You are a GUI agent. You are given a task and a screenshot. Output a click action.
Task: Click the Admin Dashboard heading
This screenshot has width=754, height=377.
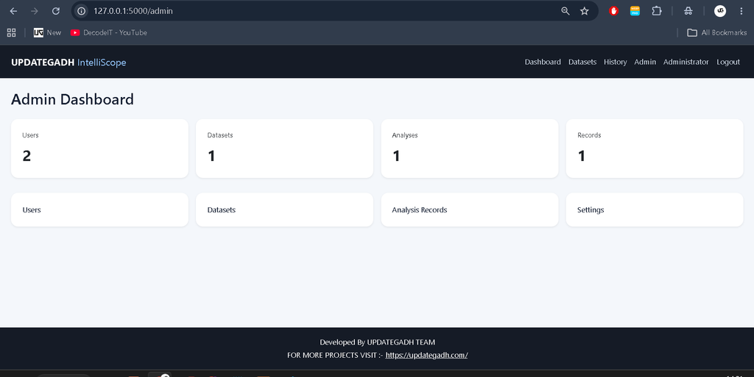pyautogui.click(x=73, y=99)
